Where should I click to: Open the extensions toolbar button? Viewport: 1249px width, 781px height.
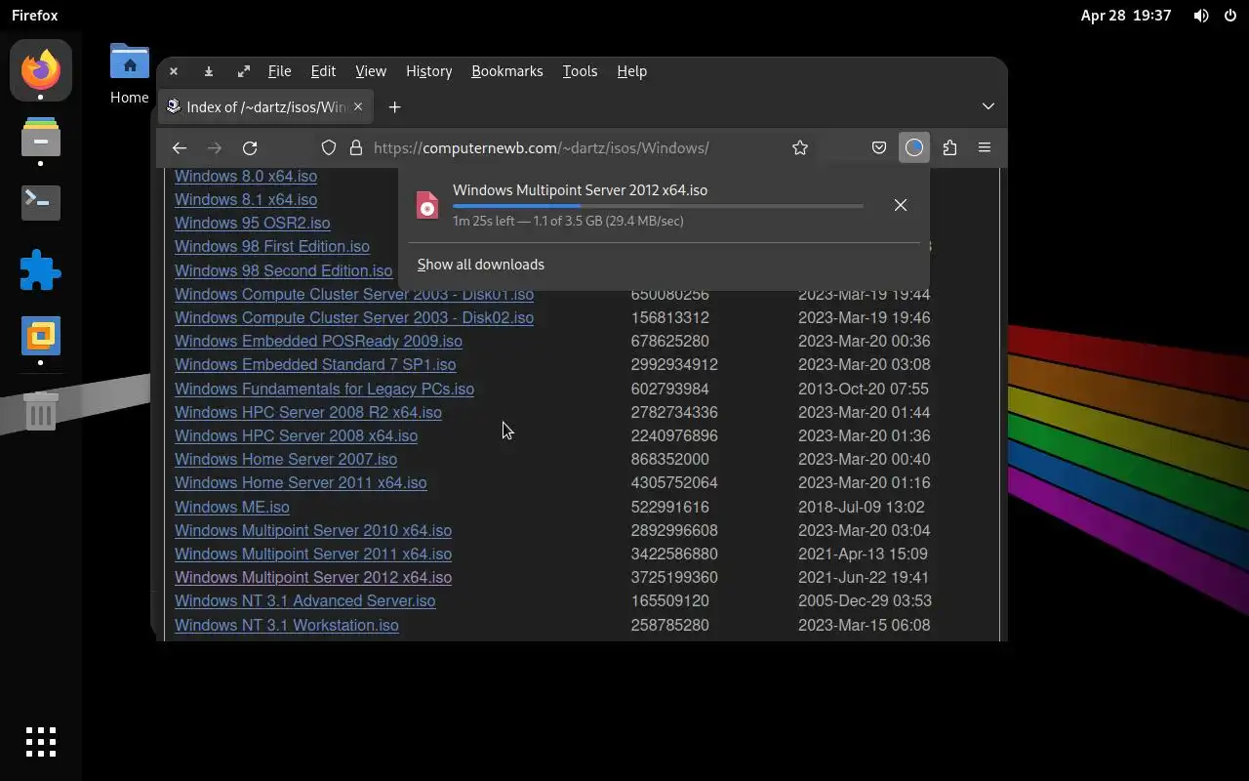click(949, 147)
